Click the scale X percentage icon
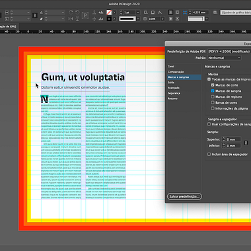 [7, 13]
